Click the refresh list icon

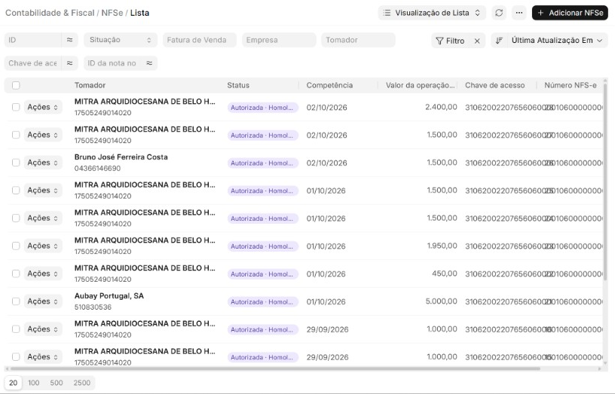[x=498, y=13]
